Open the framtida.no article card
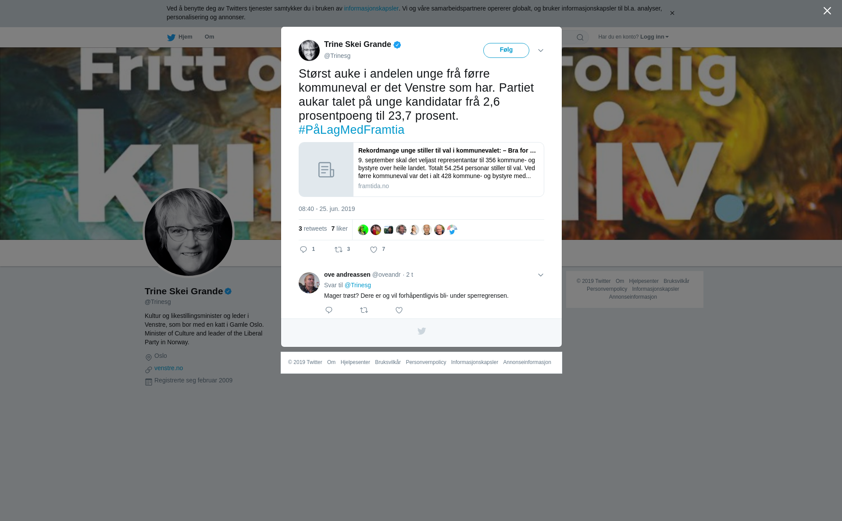The height and width of the screenshot is (521, 842). coord(421,169)
